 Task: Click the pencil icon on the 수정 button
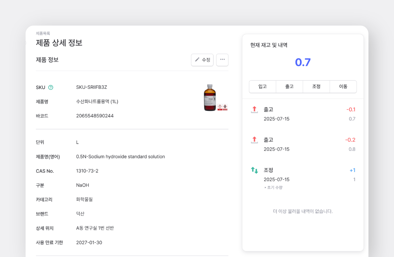click(198, 60)
